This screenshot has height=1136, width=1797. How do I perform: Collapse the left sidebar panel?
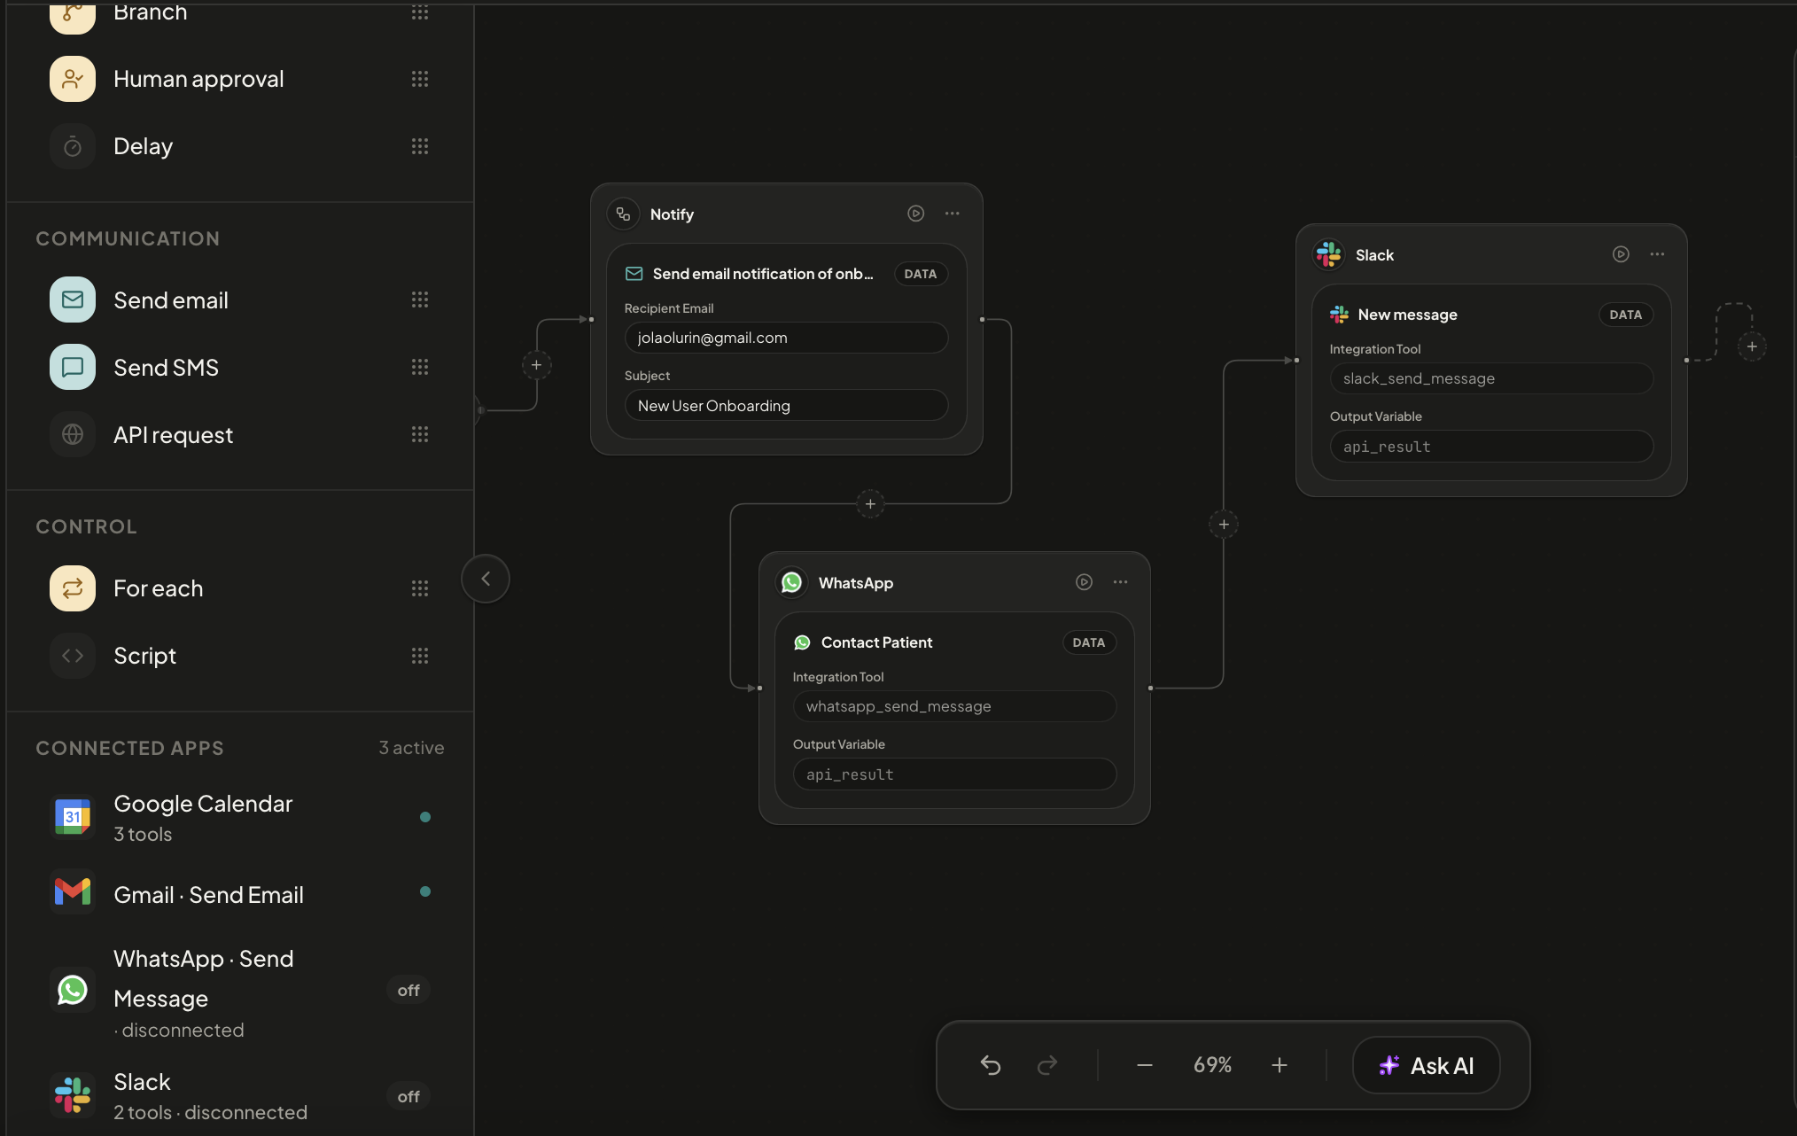tap(486, 579)
